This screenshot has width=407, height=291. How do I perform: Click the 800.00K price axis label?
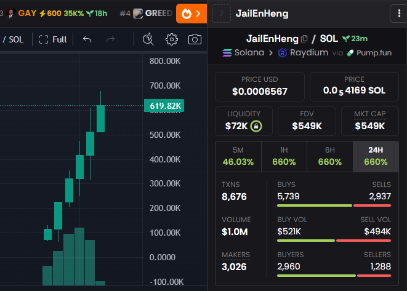click(165, 61)
